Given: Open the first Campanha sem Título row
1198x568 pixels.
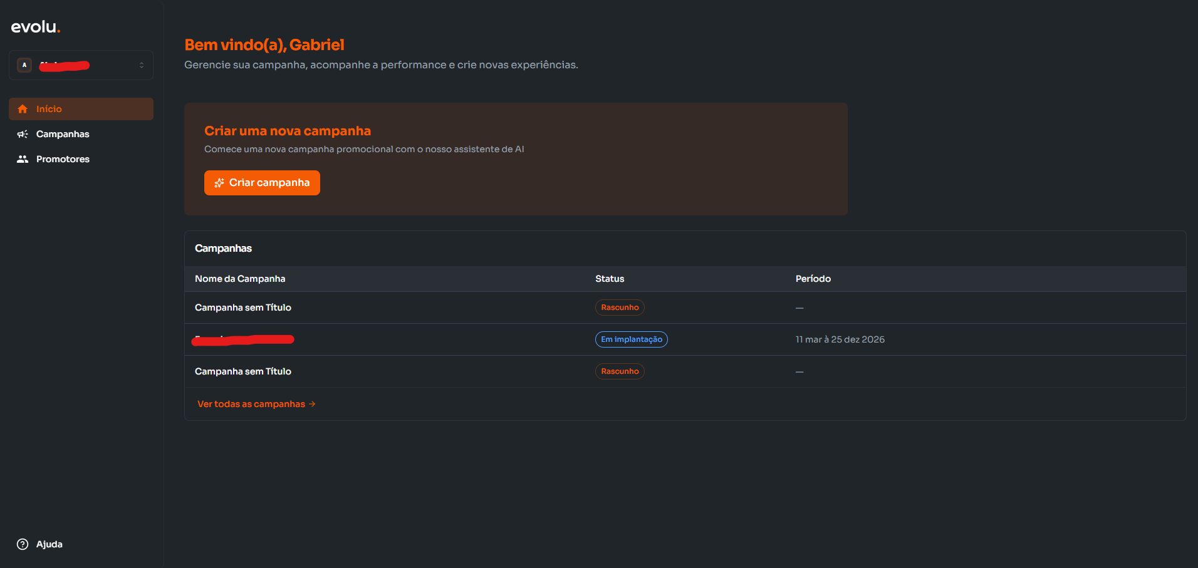Looking at the screenshot, I should (243, 307).
